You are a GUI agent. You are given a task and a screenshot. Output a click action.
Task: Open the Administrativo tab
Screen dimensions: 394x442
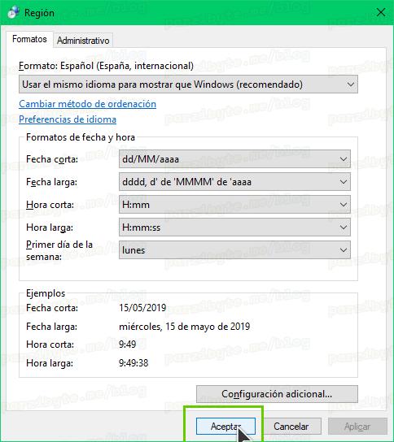(83, 41)
